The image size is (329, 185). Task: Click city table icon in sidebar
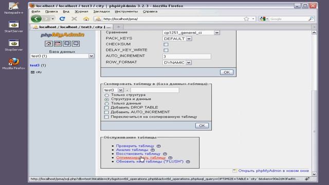tap(32, 72)
